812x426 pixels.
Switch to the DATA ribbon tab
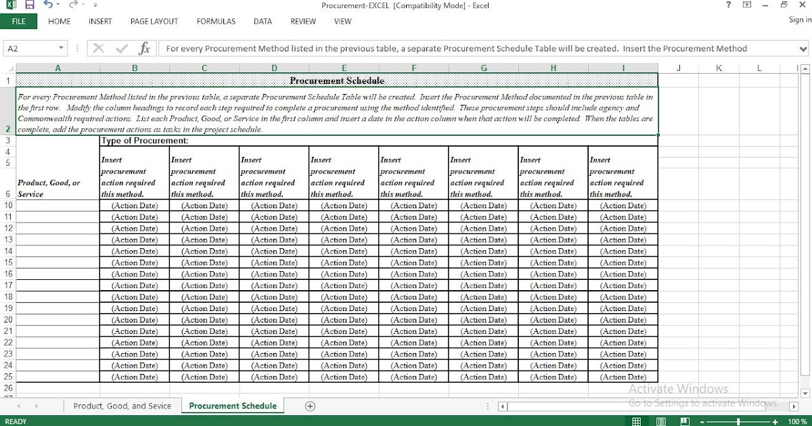pyautogui.click(x=263, y=22)
